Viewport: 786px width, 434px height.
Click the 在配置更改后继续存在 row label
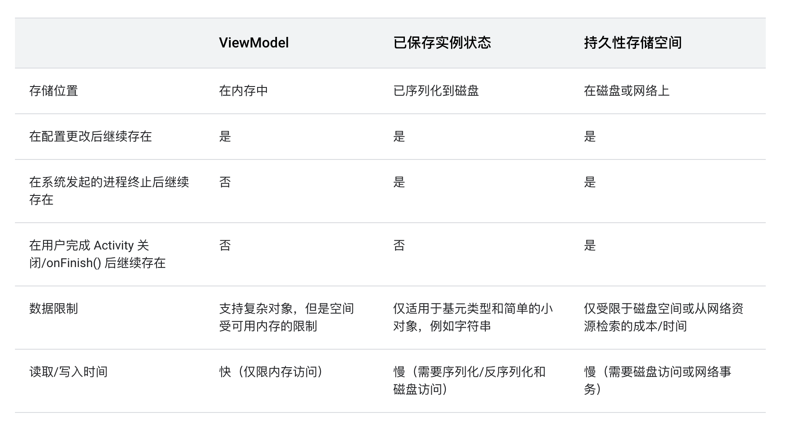coord(91,137)
